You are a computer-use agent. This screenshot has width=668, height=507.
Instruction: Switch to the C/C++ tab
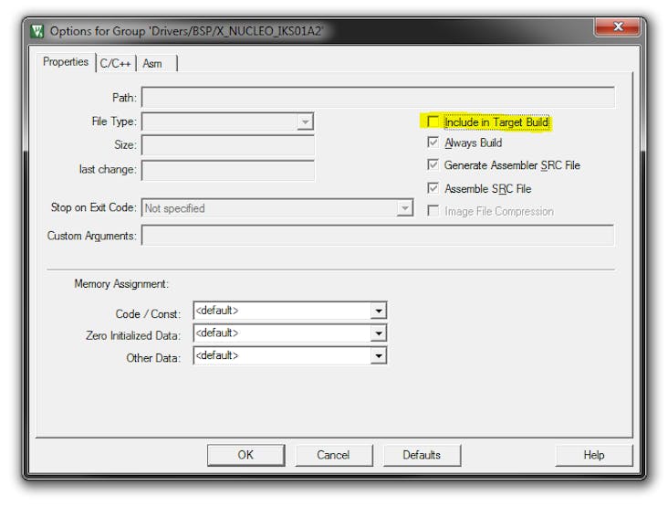[x=116, y=64]
